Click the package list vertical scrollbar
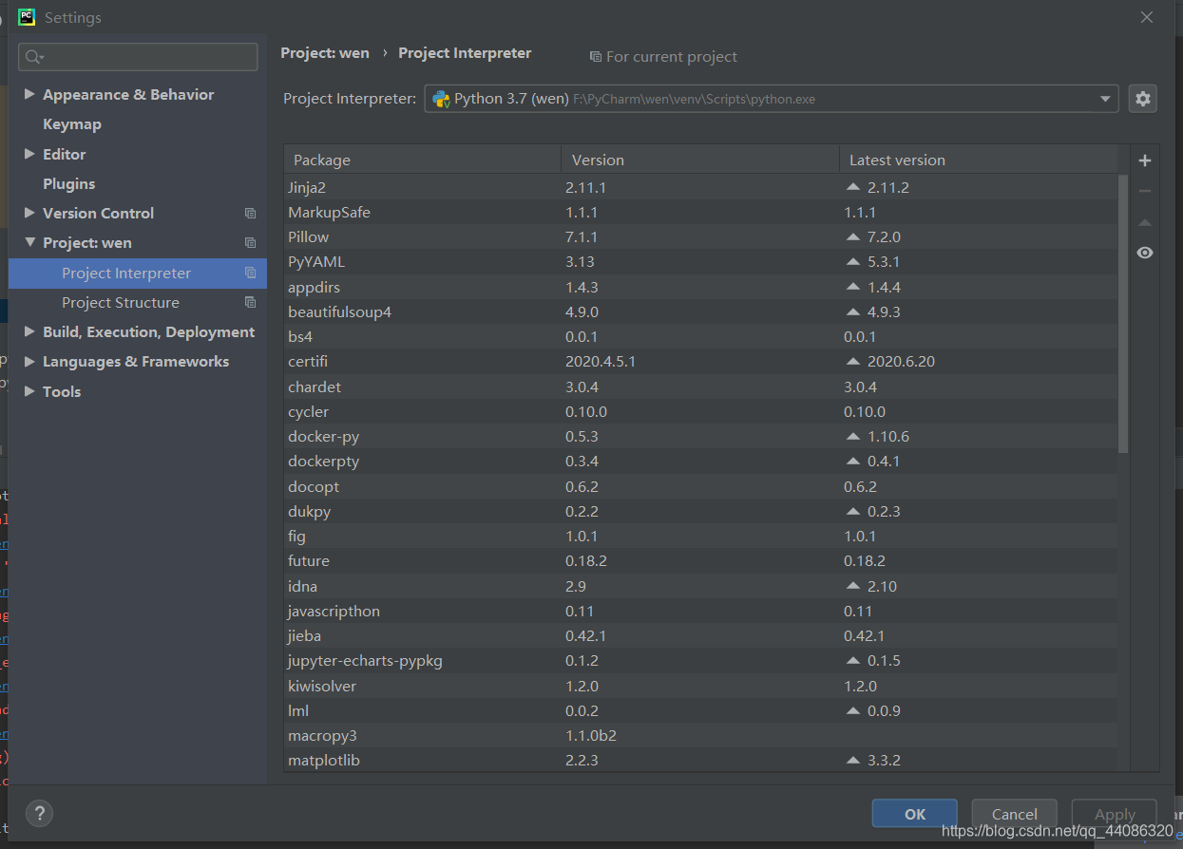Screen dimensions: 1183x849 1123,313
